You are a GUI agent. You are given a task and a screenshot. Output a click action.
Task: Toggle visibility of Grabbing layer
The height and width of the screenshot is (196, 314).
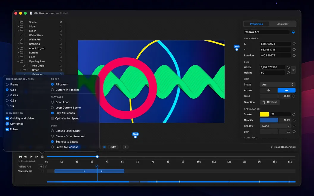(x=61, y=44)
